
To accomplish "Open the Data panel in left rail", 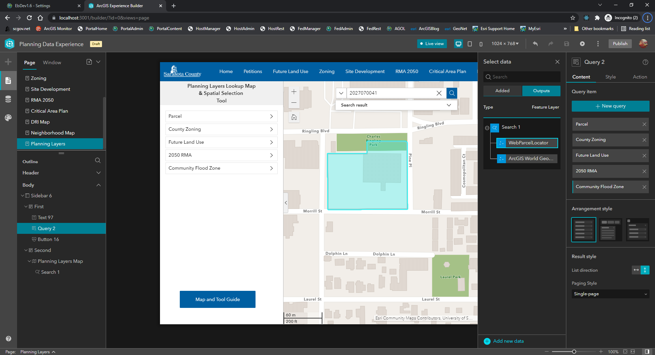I will click(8, 99).
